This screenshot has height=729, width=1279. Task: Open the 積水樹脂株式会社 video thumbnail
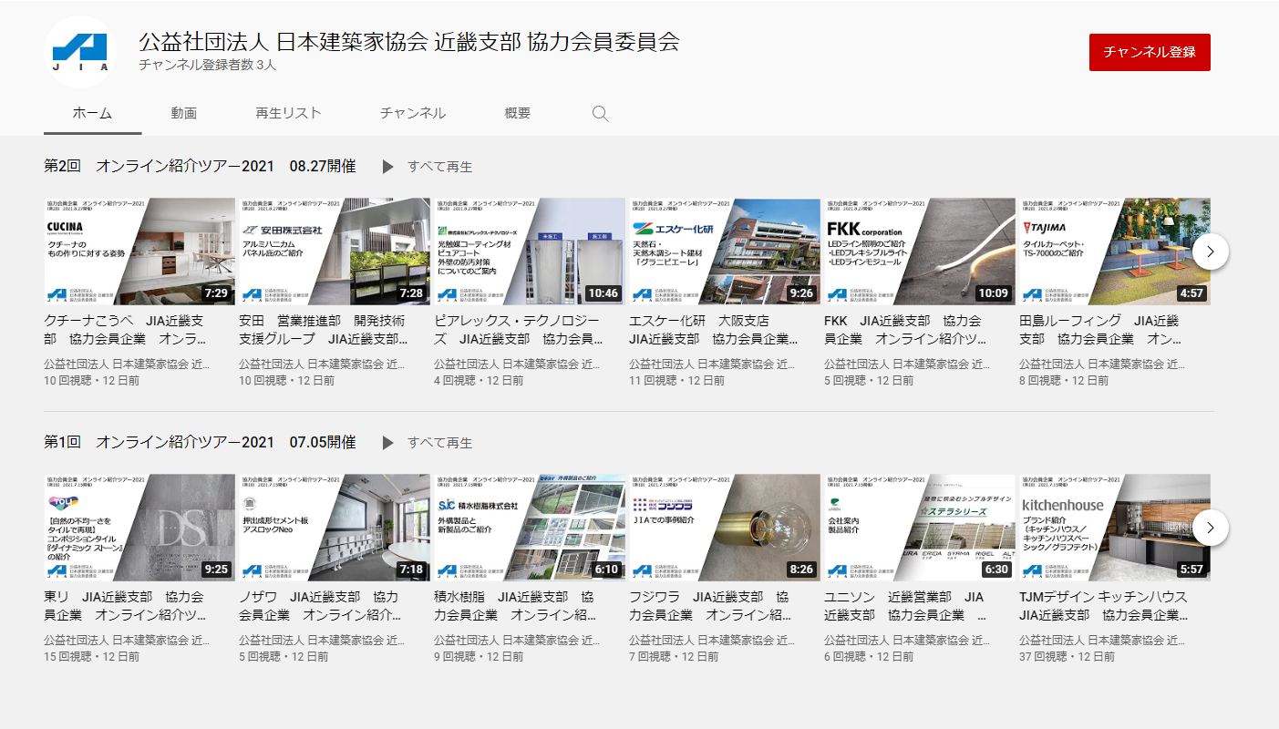tap(530, 528)
